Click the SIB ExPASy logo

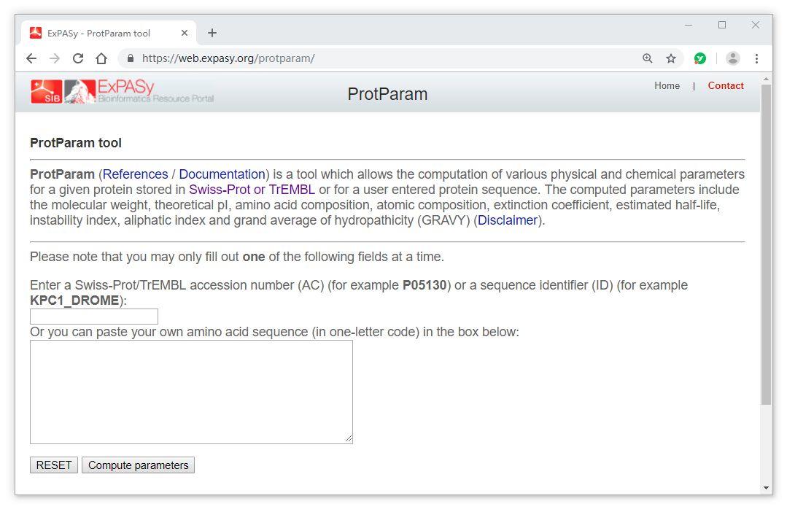tap(122, 91)
